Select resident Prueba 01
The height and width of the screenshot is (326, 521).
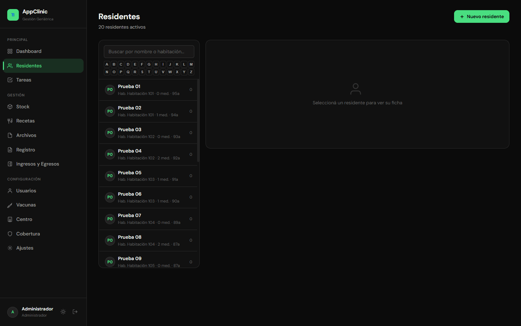coord(148,90)
